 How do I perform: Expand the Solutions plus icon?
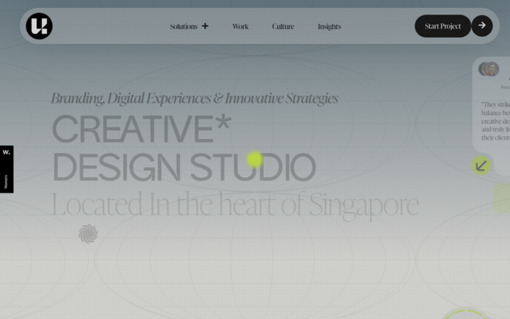(205, 26)
